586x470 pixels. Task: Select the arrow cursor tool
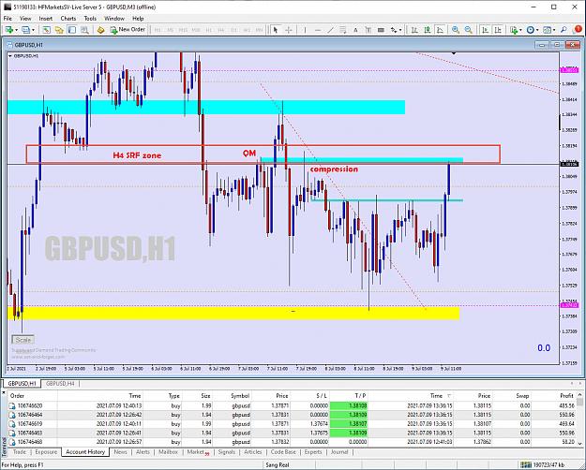tap(276, 30)
